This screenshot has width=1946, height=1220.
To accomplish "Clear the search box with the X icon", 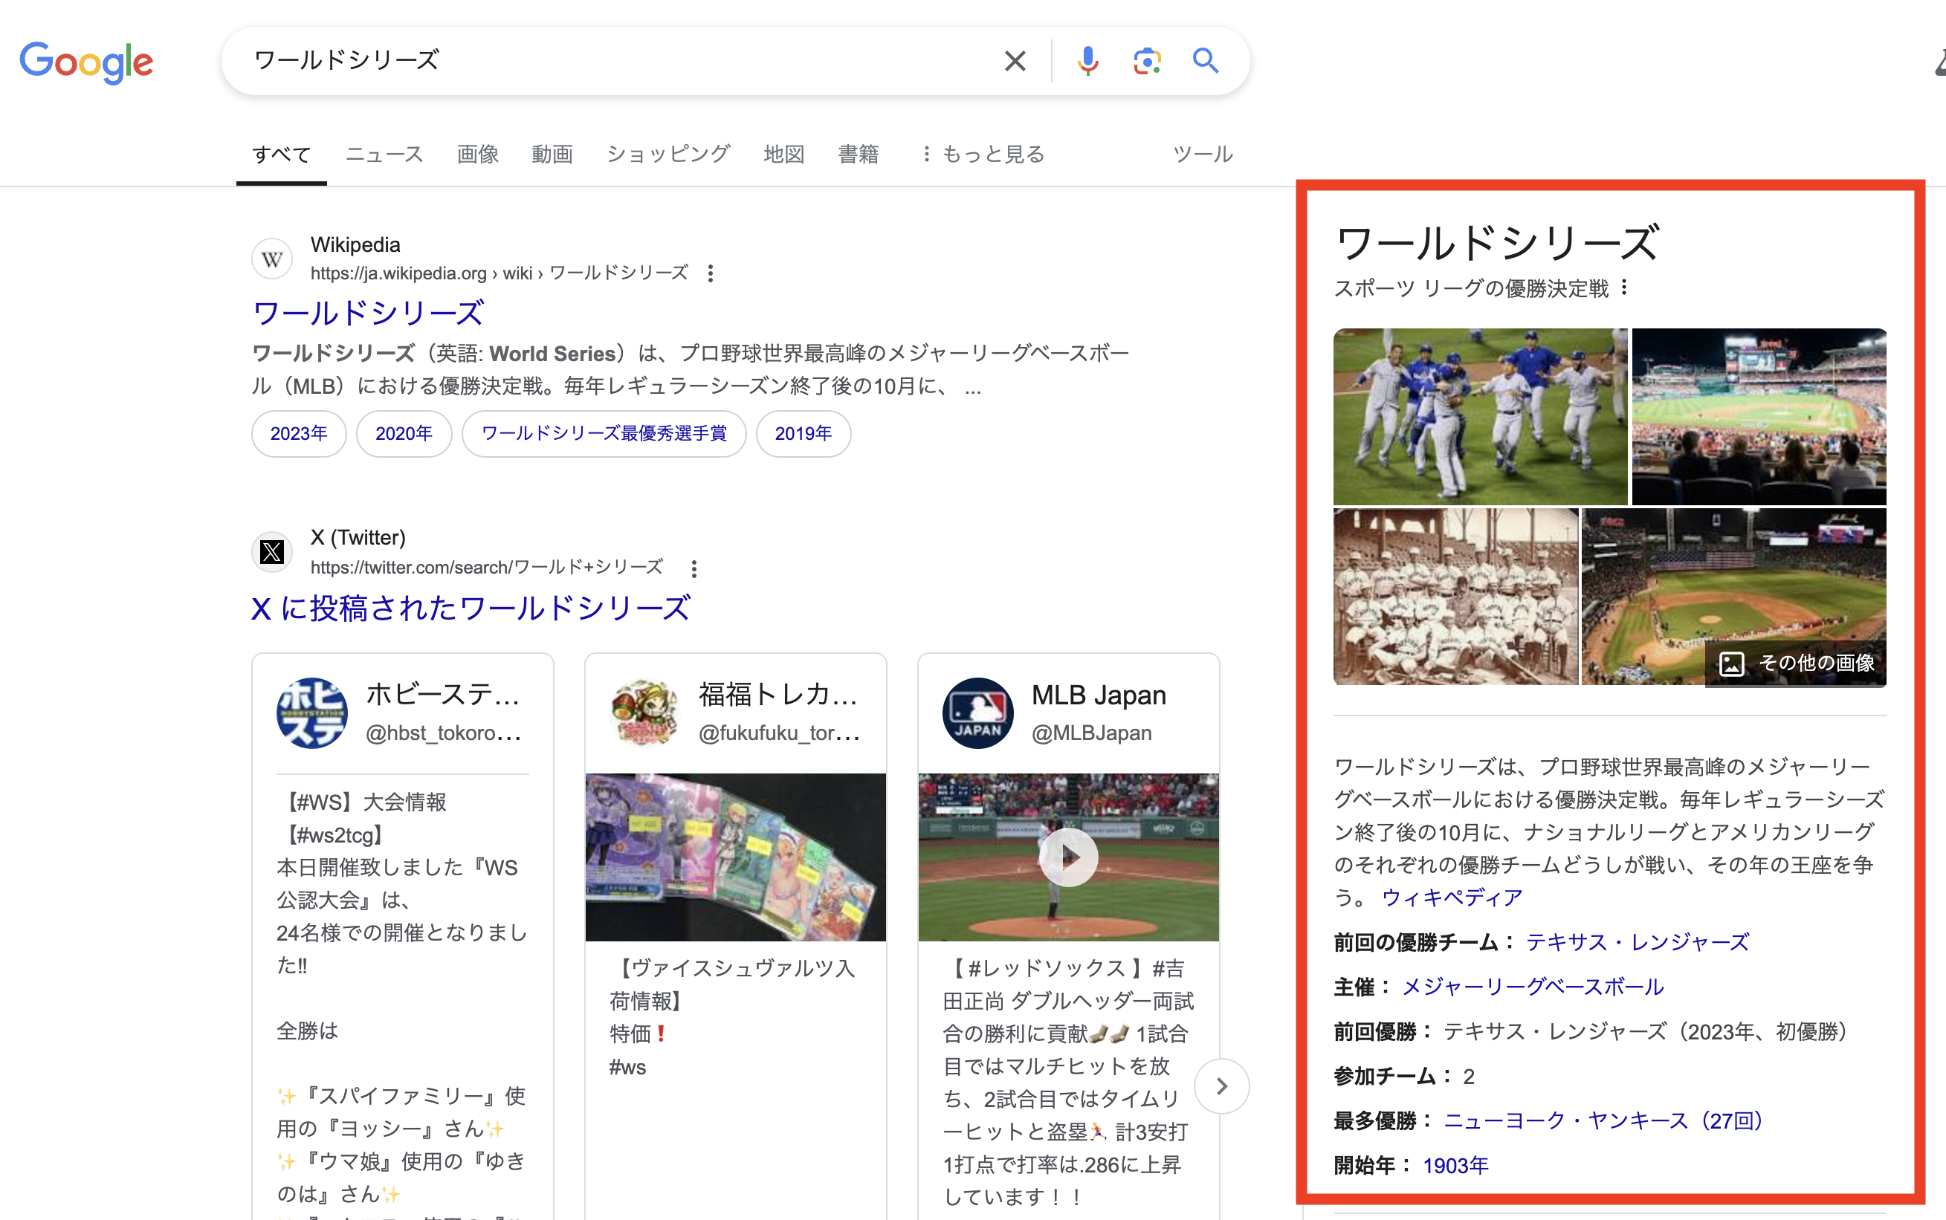I will [x=1015, y=60].
